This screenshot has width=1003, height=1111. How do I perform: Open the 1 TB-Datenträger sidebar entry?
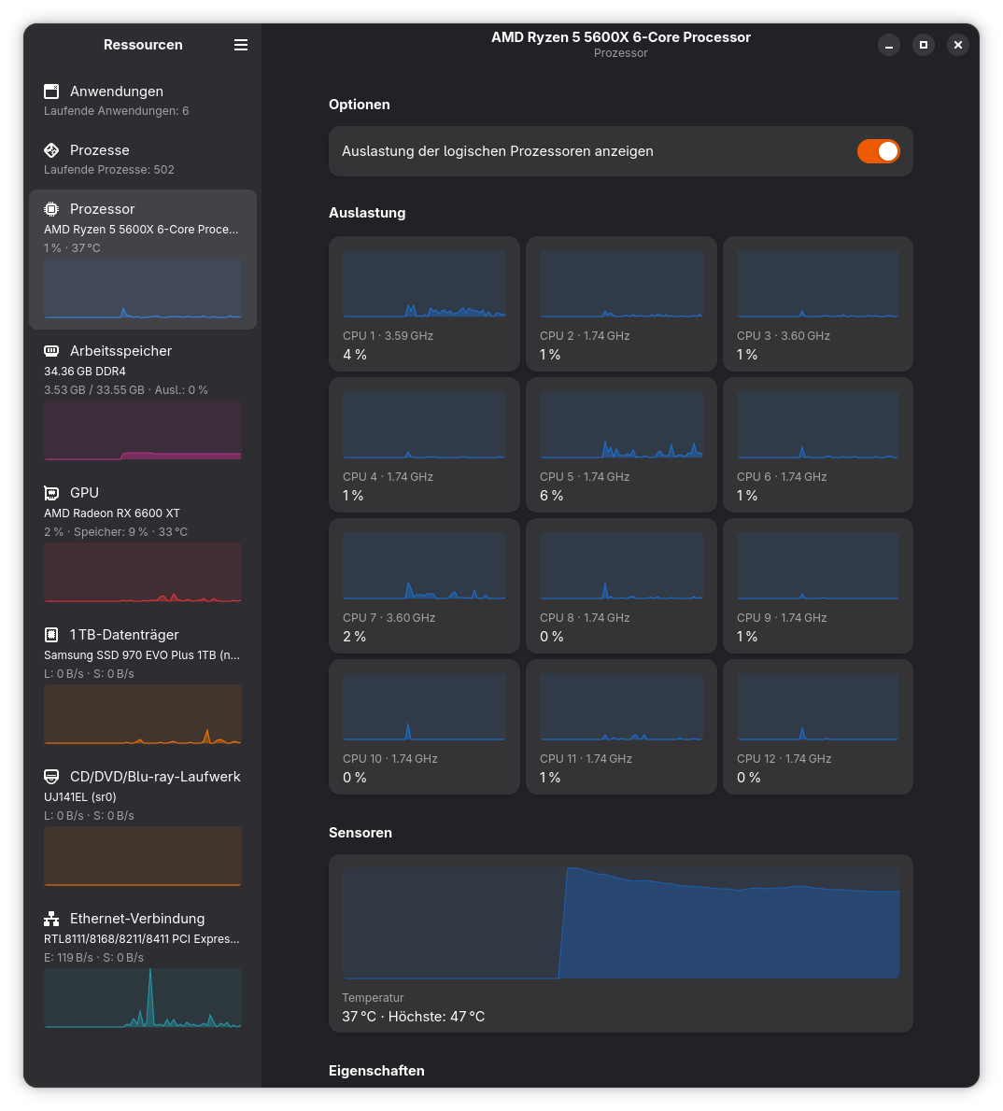[143, 685]
